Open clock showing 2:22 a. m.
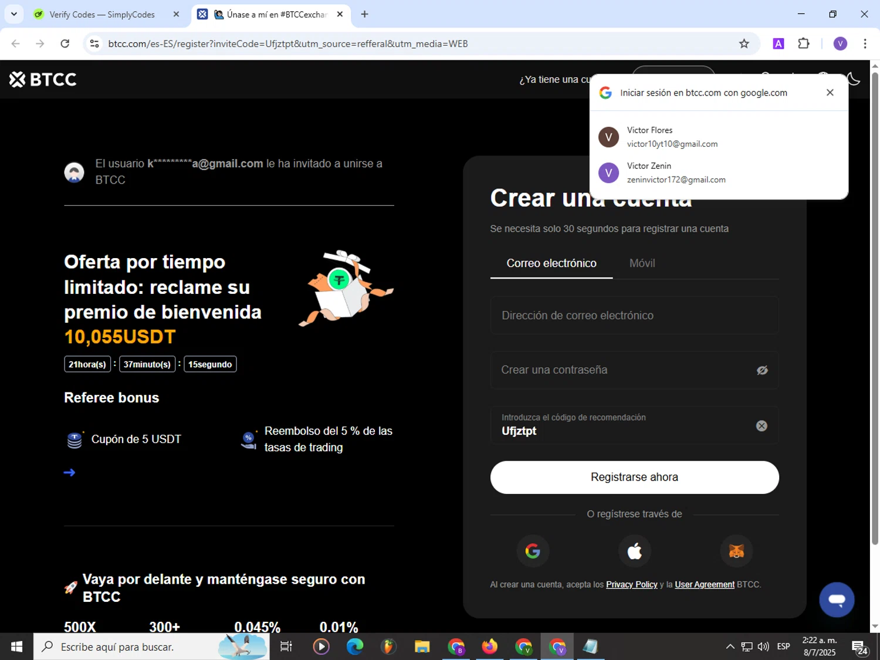Viewport: 880px width, 660px height. [820, 647]
